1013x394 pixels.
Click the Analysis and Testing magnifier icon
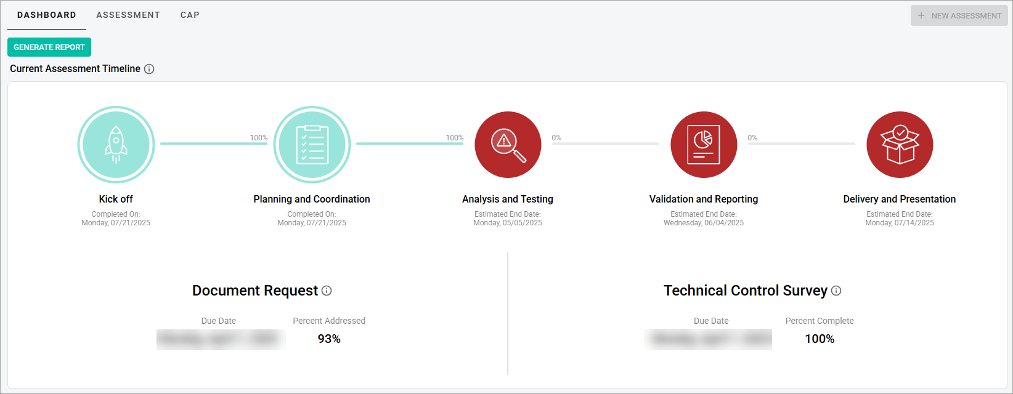(508, 144)
